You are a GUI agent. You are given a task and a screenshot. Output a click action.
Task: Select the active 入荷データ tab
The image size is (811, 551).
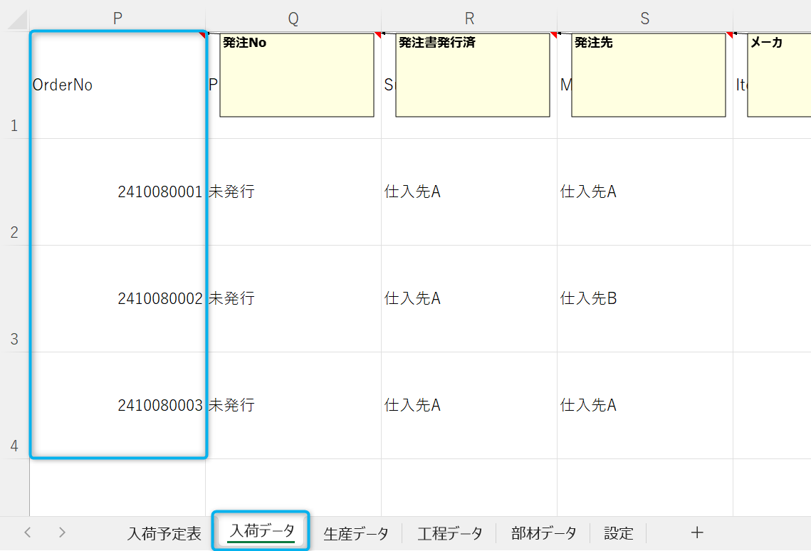pos(261,531)
